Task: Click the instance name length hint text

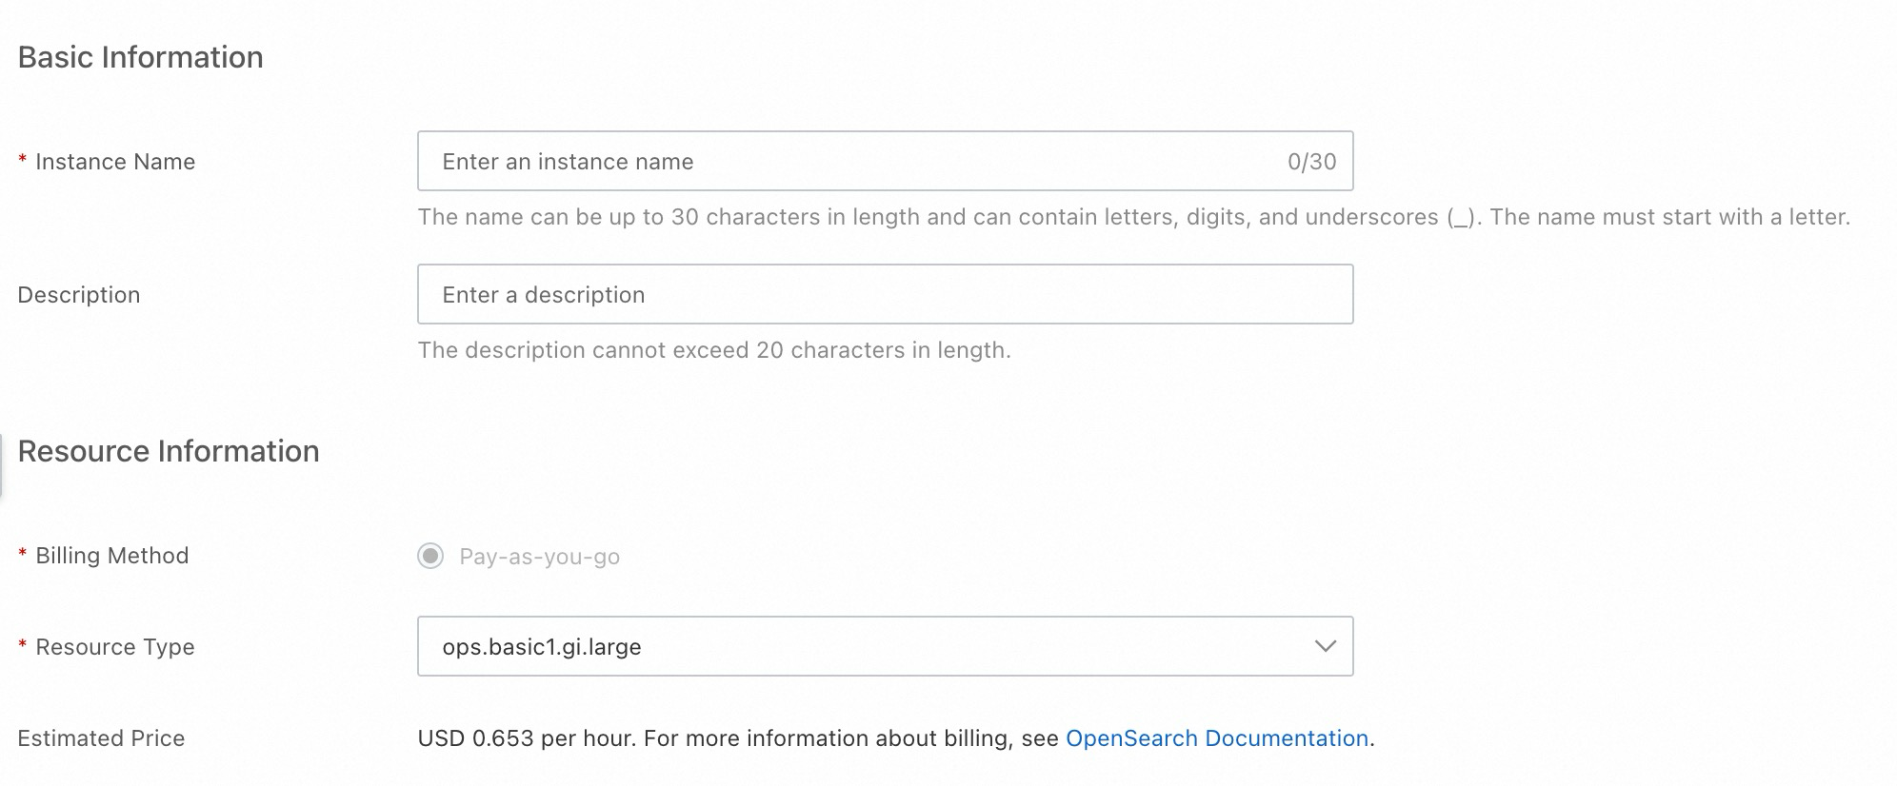Action: coord(1133,217)
